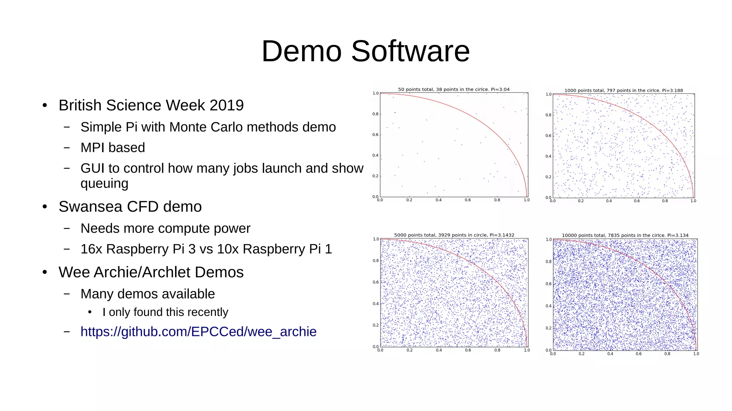Click GUI to control jobs launch text

click(222, 168)
